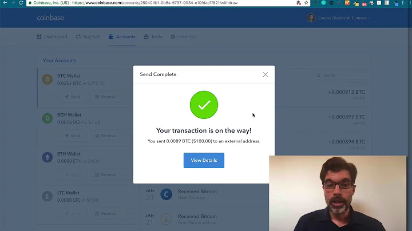Open the Tools tab

pos(153,37)
